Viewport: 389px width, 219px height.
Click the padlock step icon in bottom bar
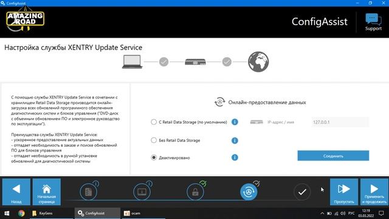pos(195,192)
